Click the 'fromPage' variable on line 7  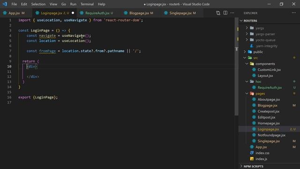pyautogui.click(x=47, y=51)
